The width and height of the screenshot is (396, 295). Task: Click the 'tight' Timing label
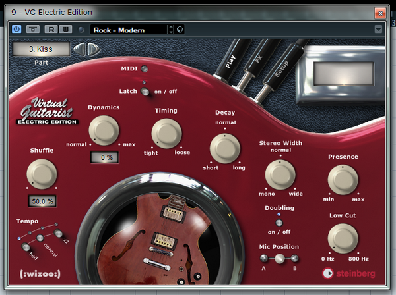click(150, 153)
